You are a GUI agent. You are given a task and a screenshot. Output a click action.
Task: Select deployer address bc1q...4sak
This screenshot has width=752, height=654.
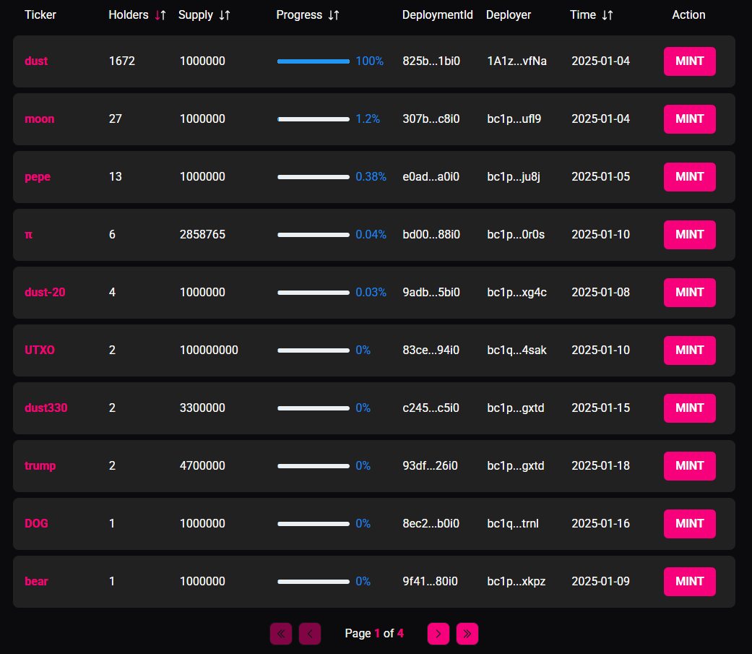[x=517, y=350]
